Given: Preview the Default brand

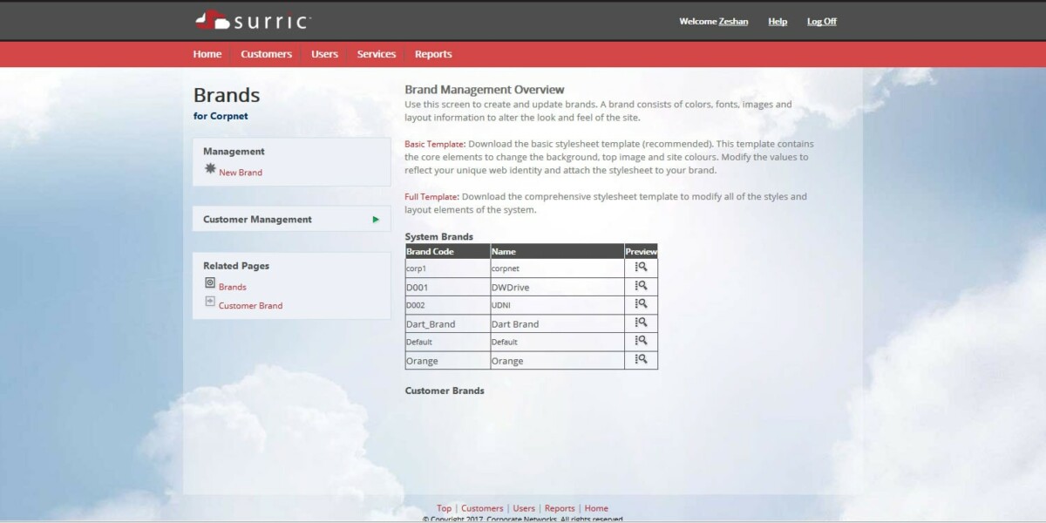Looking at the screenshot, I should click(x=641, y=341).
